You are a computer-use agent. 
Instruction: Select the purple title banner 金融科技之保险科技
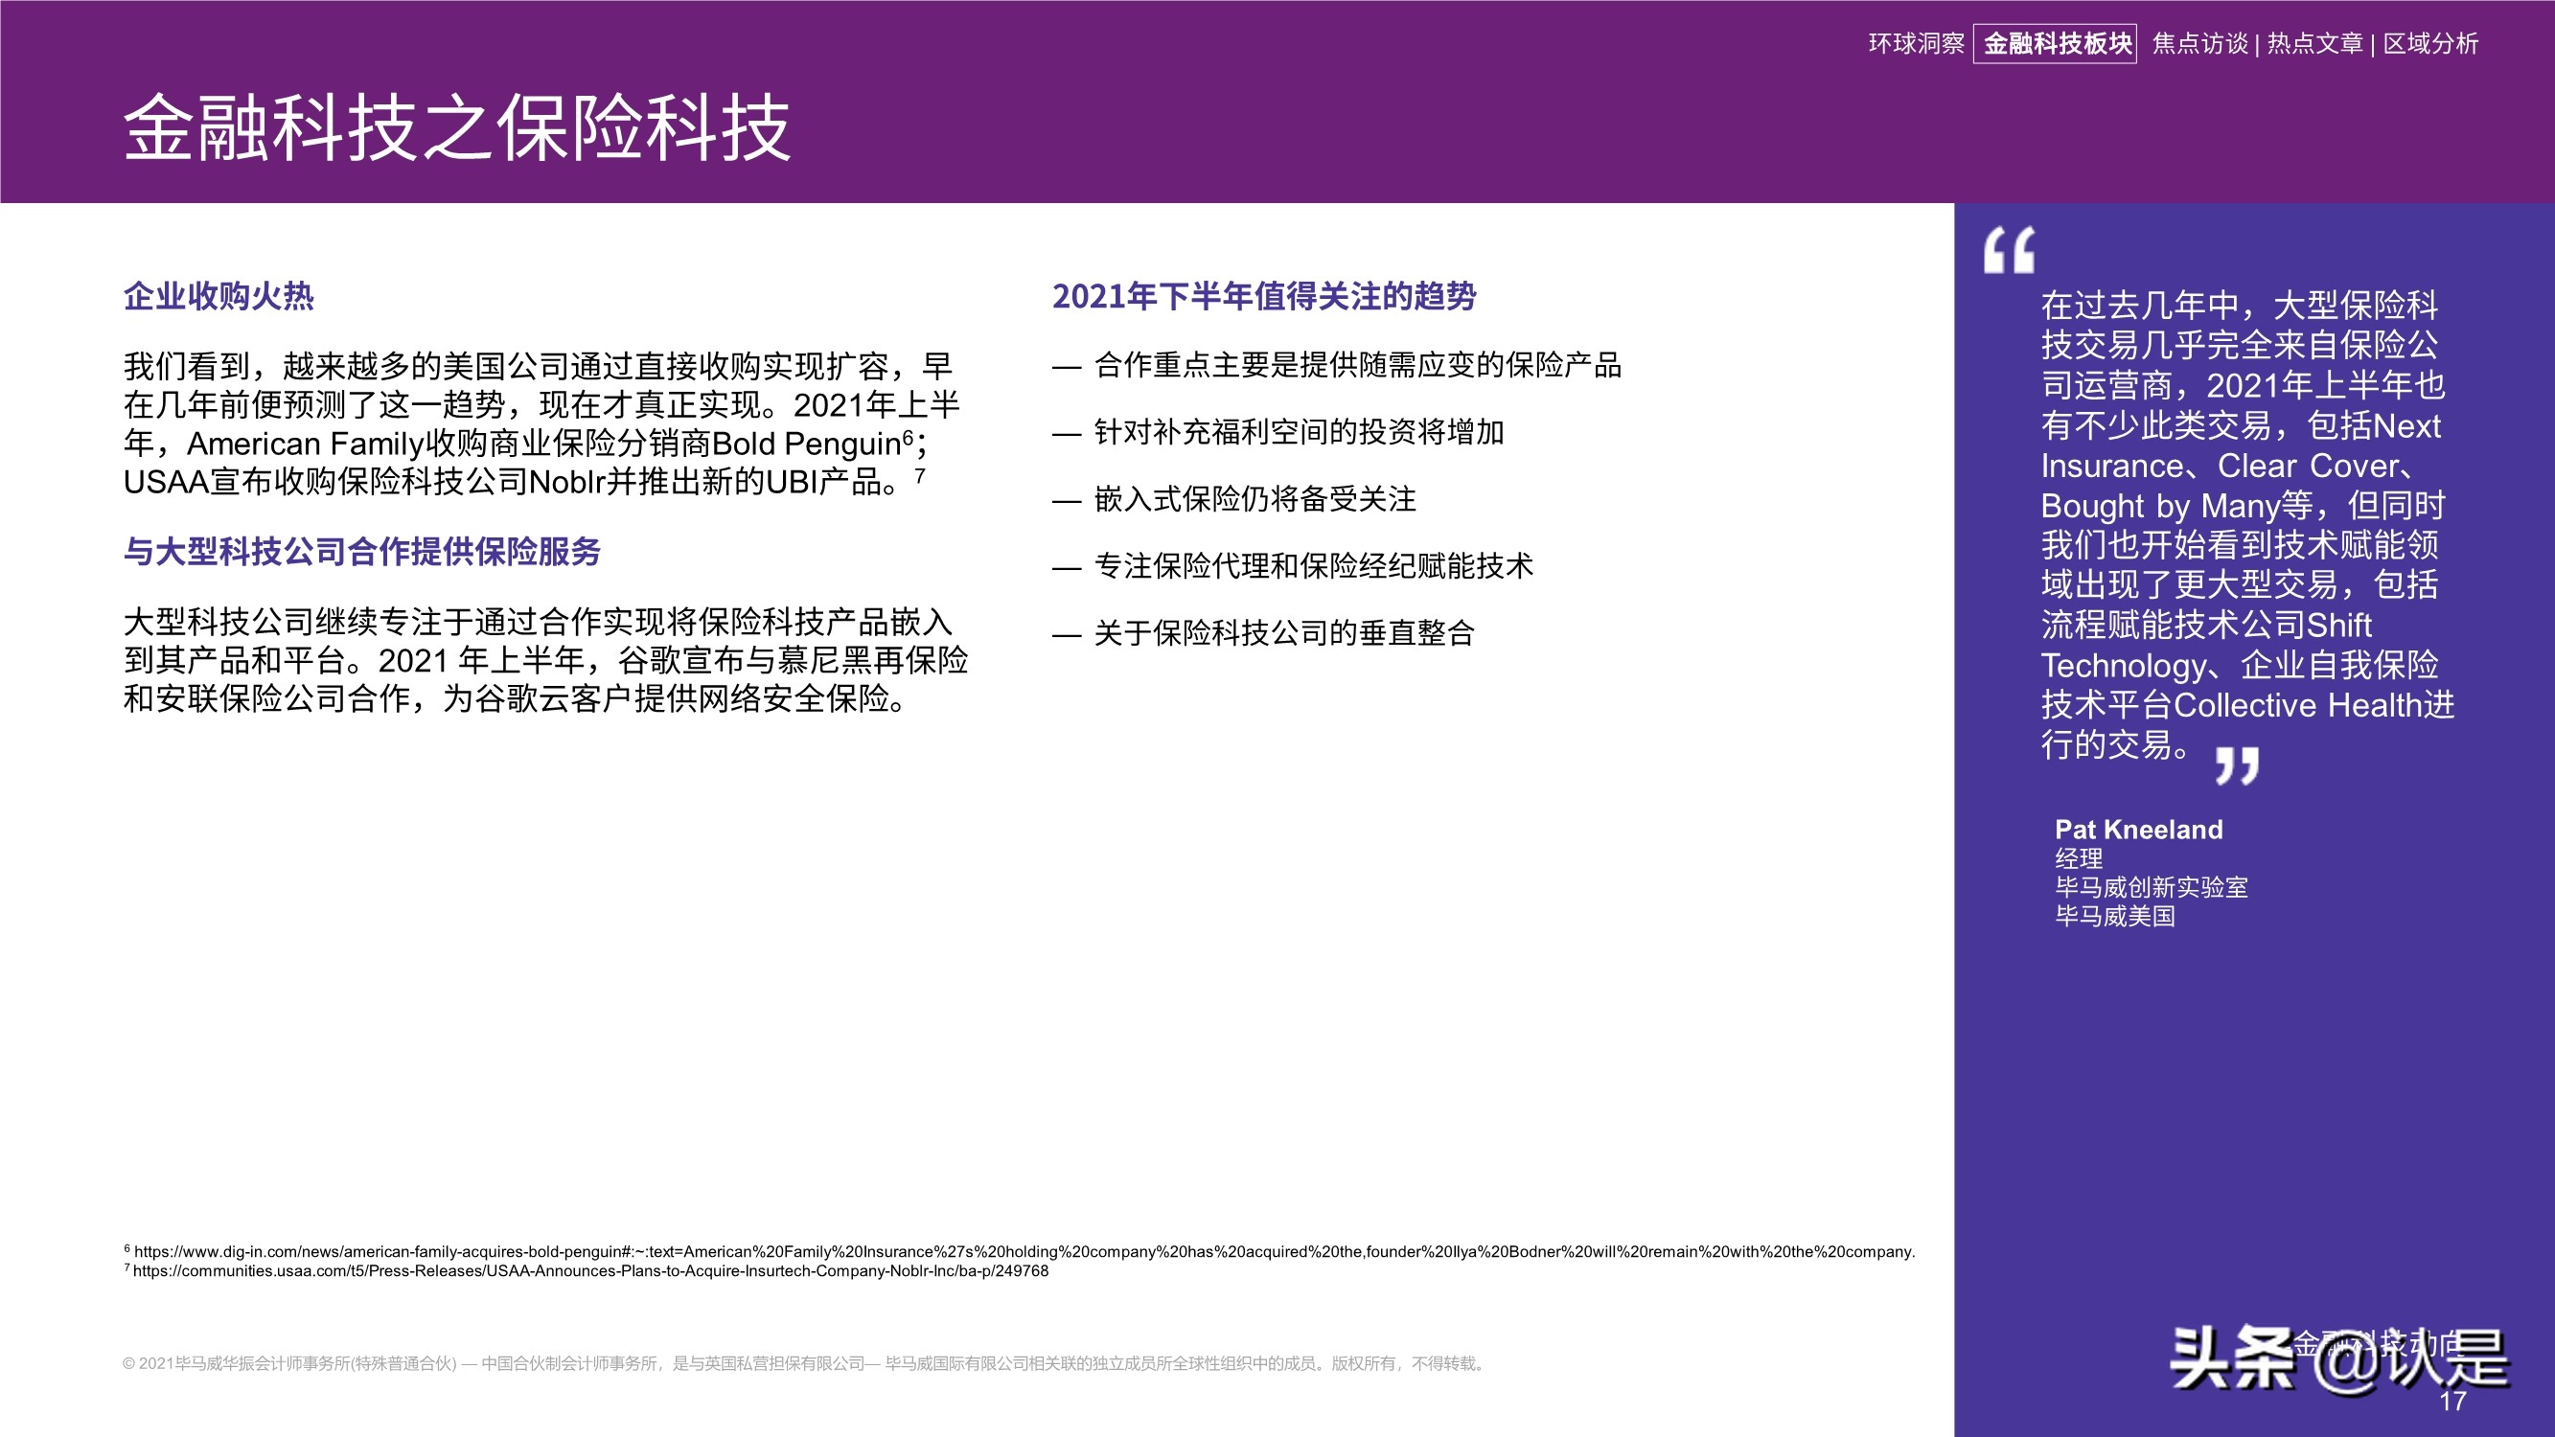coord(456,129)
